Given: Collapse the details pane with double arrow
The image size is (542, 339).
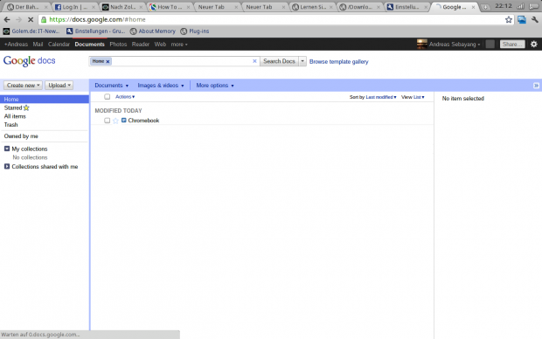Looking at the screenshot, I should 536,86.
